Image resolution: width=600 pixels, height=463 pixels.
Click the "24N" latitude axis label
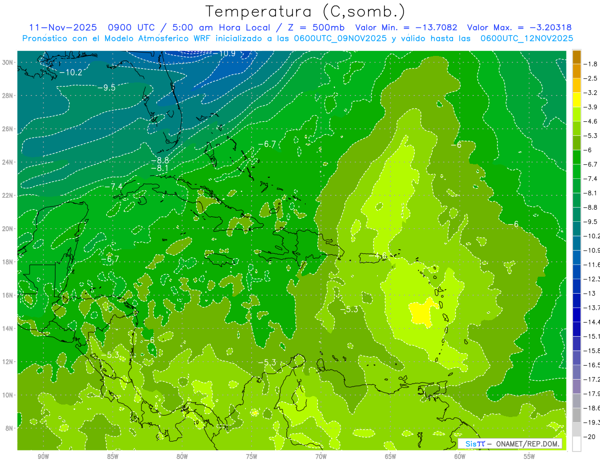8,162
